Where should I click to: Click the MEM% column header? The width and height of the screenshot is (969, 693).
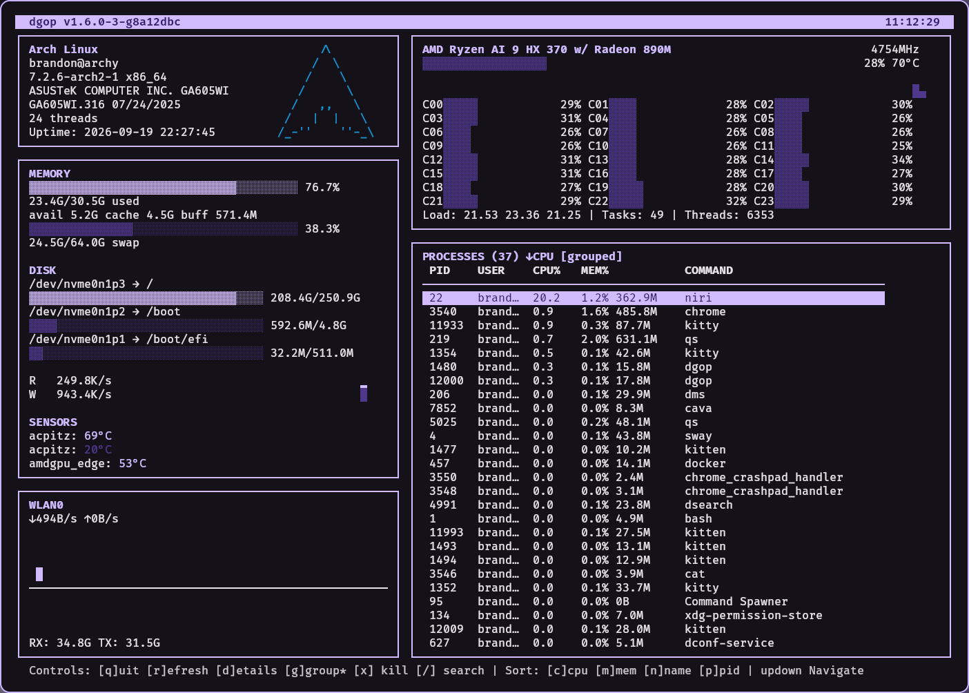coord(595,270)
